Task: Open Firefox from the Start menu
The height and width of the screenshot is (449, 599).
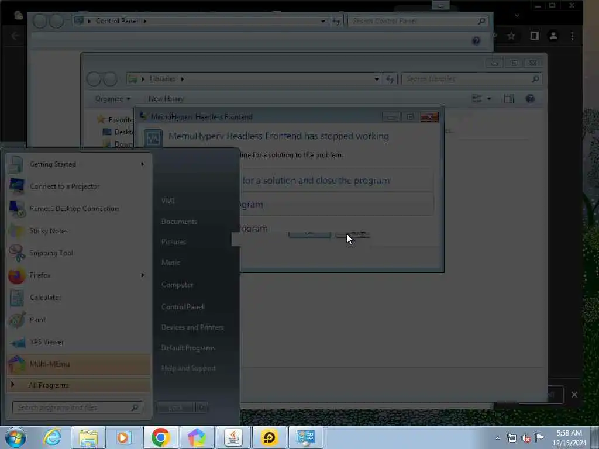Action: [78, 275]
